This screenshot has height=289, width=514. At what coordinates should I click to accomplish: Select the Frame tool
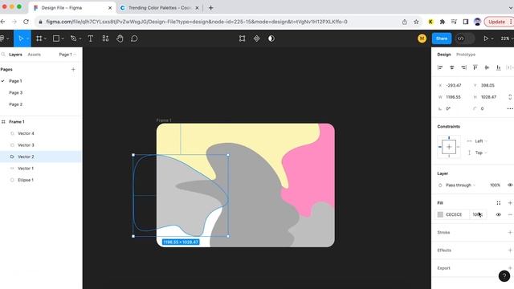[39, 39]
